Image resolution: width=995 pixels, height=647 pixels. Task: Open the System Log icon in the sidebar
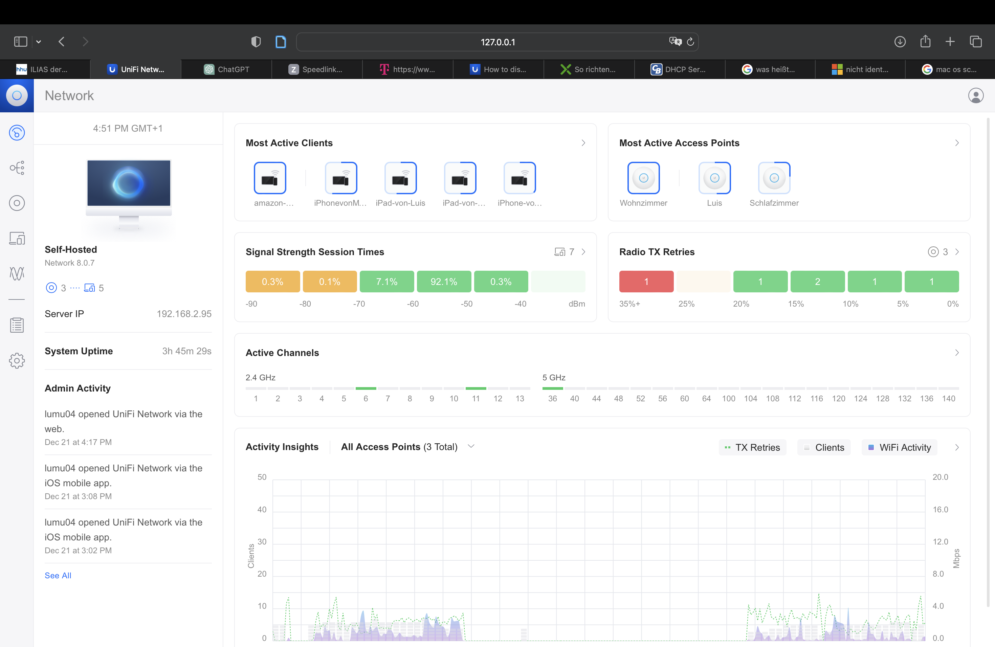pos(17,325)
